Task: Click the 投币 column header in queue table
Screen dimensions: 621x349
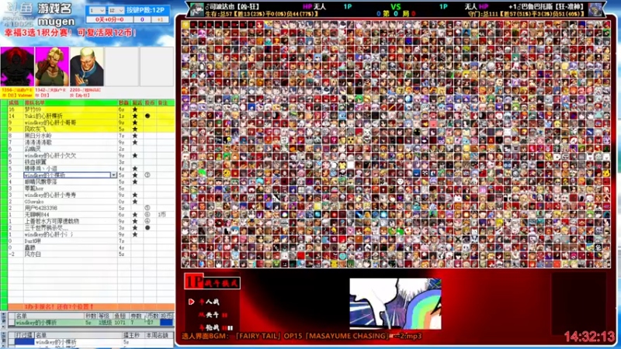Action: (149, 102)
